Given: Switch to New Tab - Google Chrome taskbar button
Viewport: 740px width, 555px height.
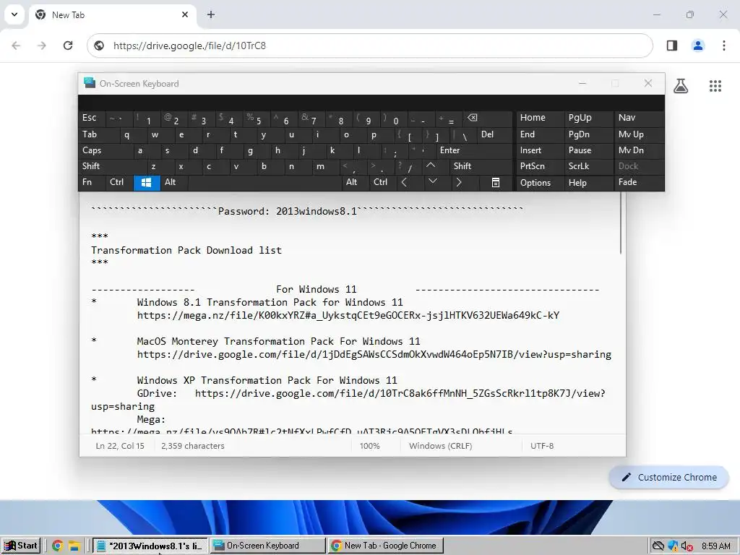Looking at the screenshot, I should point(386,546).
